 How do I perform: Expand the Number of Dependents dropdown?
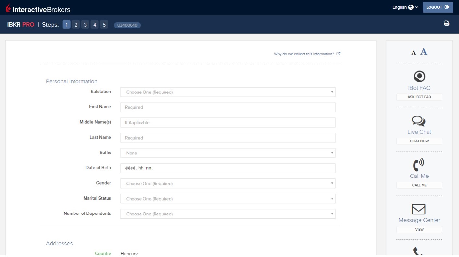click(x=228, y=214)
